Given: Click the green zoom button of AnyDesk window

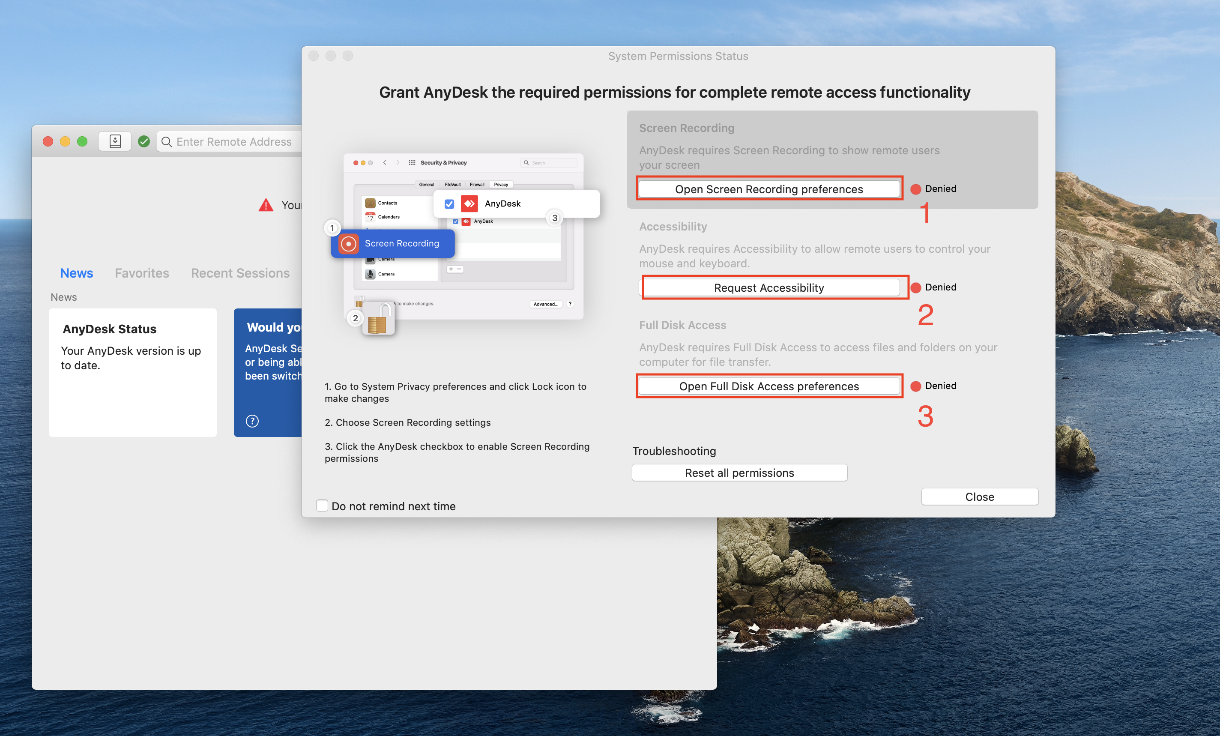Looking at the screenshot, I should [x=82, y=142].
